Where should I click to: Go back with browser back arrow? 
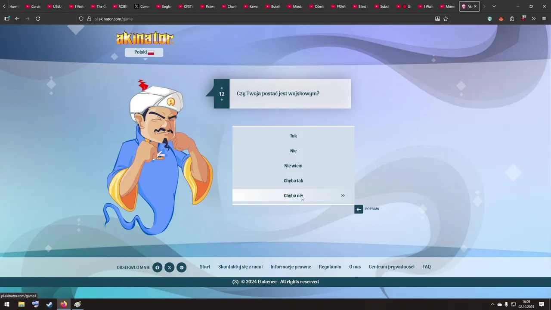pos(17,19)
